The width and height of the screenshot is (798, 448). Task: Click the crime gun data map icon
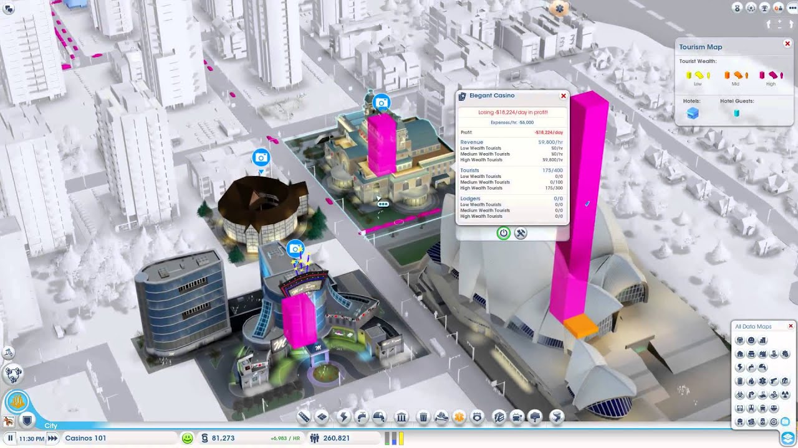coord(774,381)
